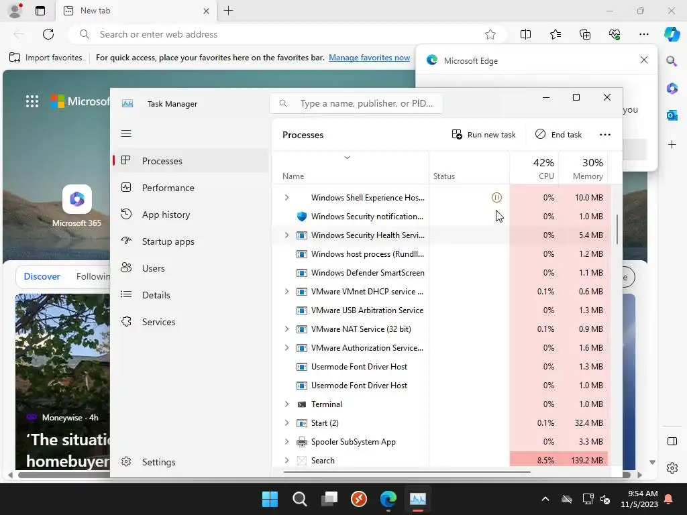Select Windows host process (Rundll) row
This screenshot has width=687, height=515.
[440, 254]
